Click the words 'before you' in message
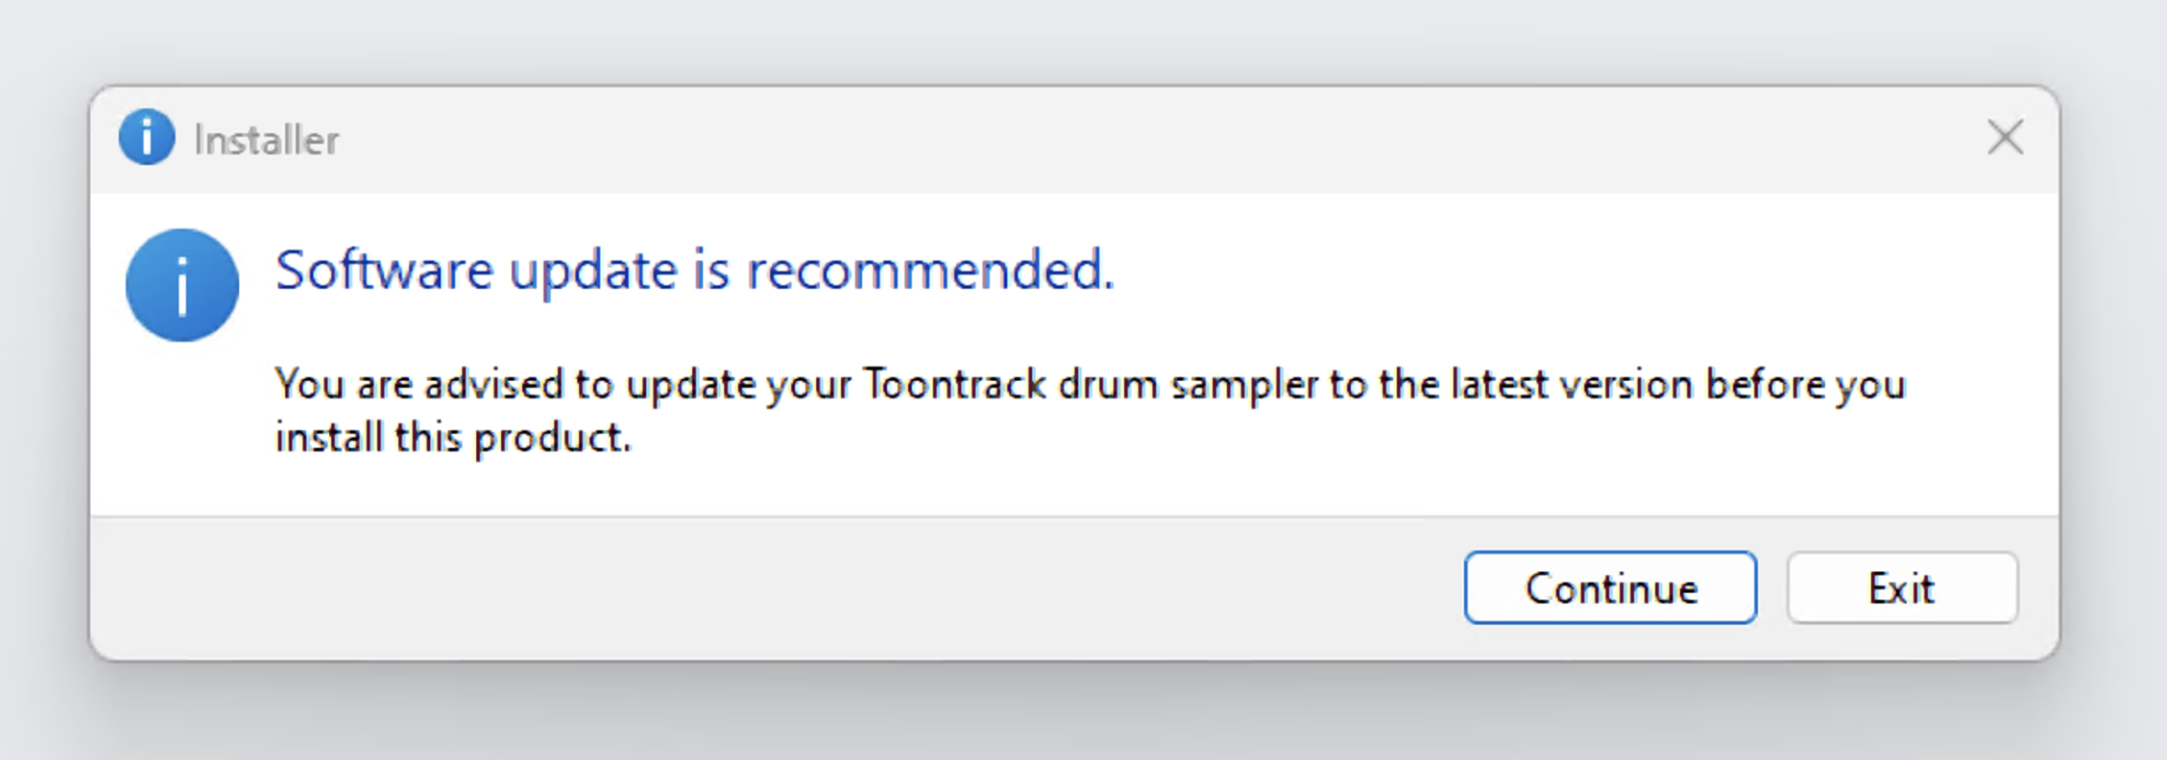 [1806, 385]
